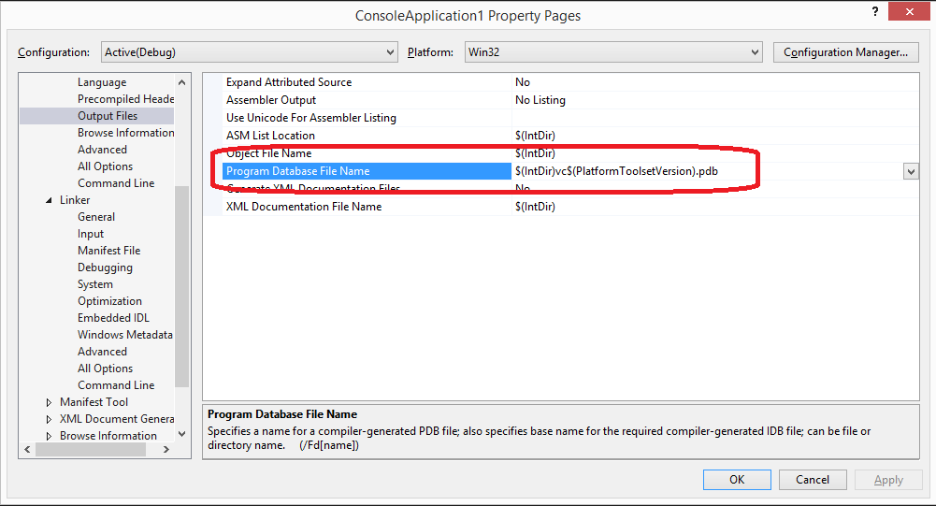Expand the Manifest Tool node
This screenshot has width=936, height=506.
point(50,402)
